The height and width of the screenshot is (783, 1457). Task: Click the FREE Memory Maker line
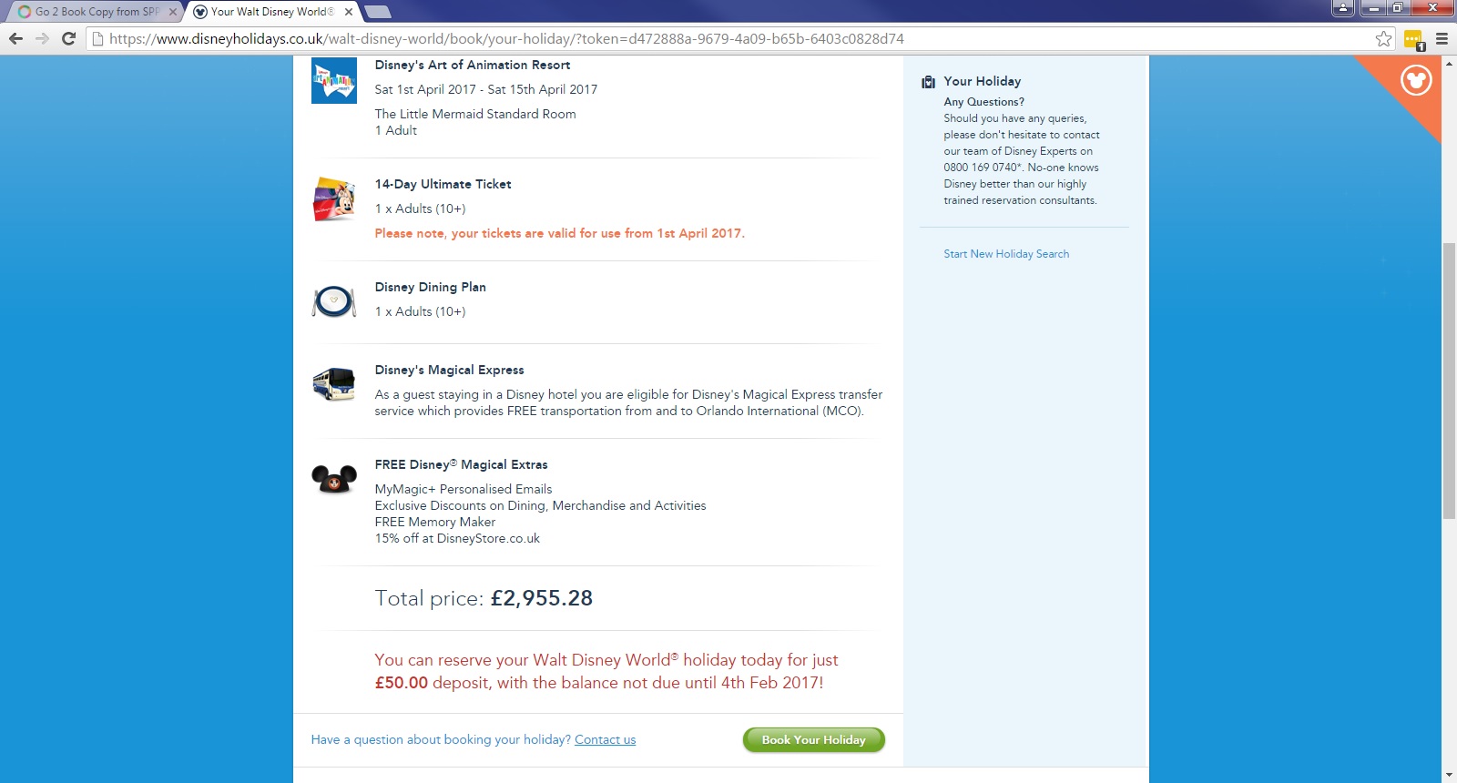click(x=435, y=522)
